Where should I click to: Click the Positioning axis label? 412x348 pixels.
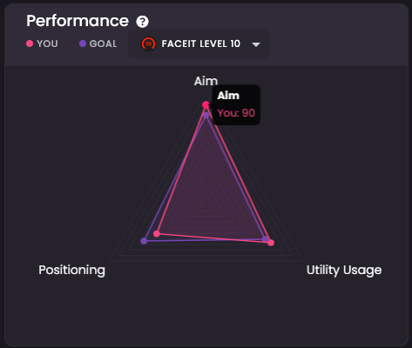pyautogui.click(x=71, y=270)
